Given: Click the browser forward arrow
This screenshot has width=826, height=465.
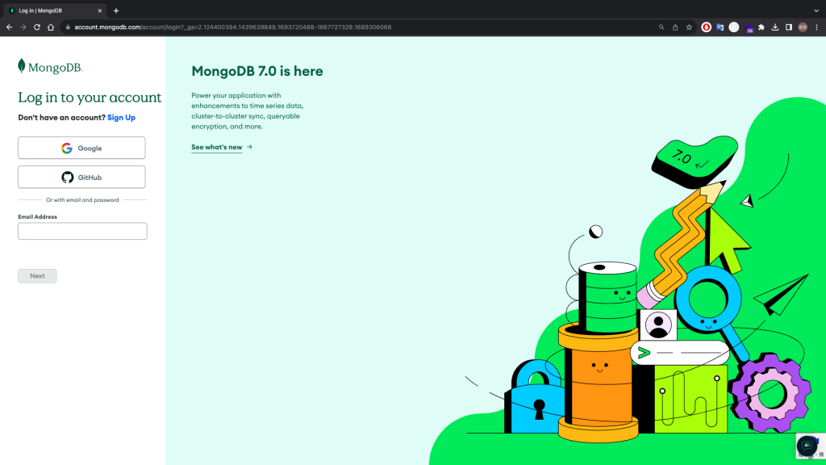Looking at the screenshot, I should pyautogui.click(x=23, y=27).
